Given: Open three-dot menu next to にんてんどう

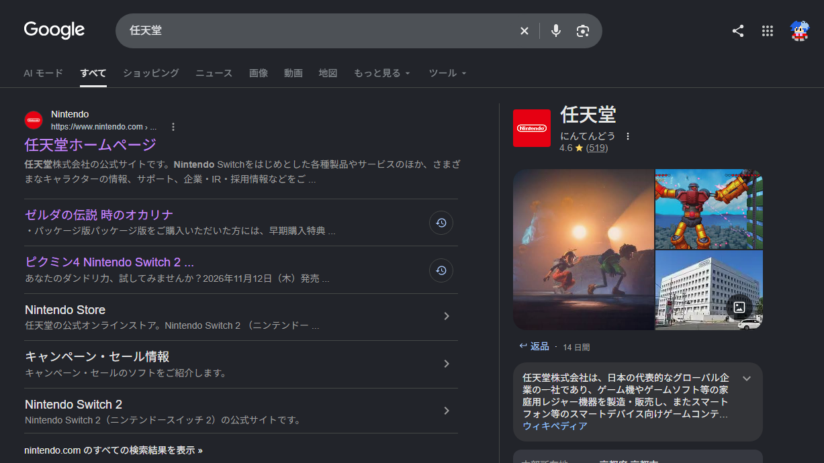Looking at the screenshot, I should coord(628,136).
